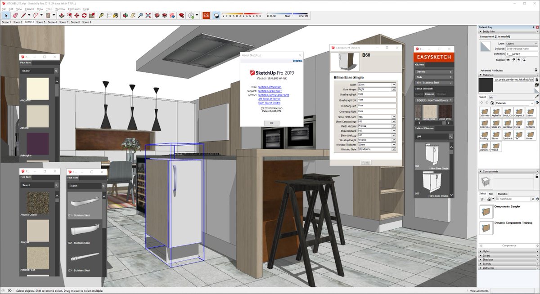540x294 pixels.
Task: Select the Carcass tab in Colour Selection
Action: pyautogui.click(x=430, y=94)
